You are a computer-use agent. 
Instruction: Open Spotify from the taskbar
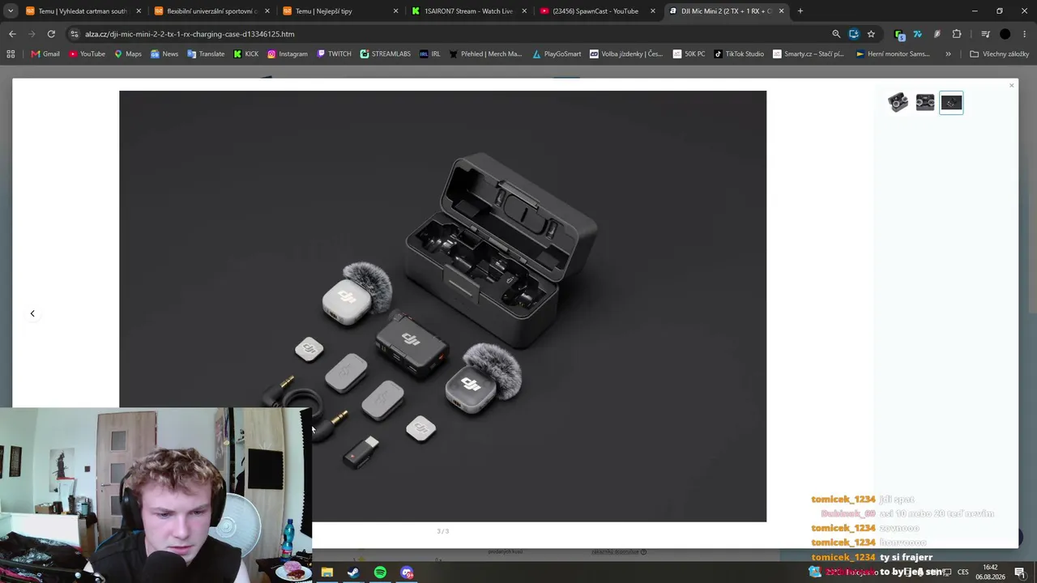pyautogui.click(x=380, y=572)
